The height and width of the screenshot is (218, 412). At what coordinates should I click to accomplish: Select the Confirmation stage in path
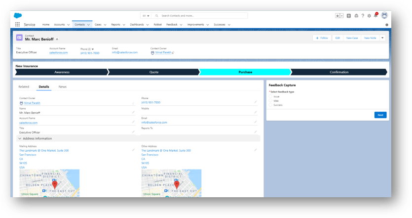tap(339, 72)
